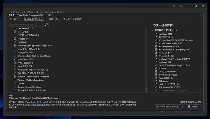
Task: Uncheck Web プロジェクト用の F# 言語サポート
Action: point(15,73)
